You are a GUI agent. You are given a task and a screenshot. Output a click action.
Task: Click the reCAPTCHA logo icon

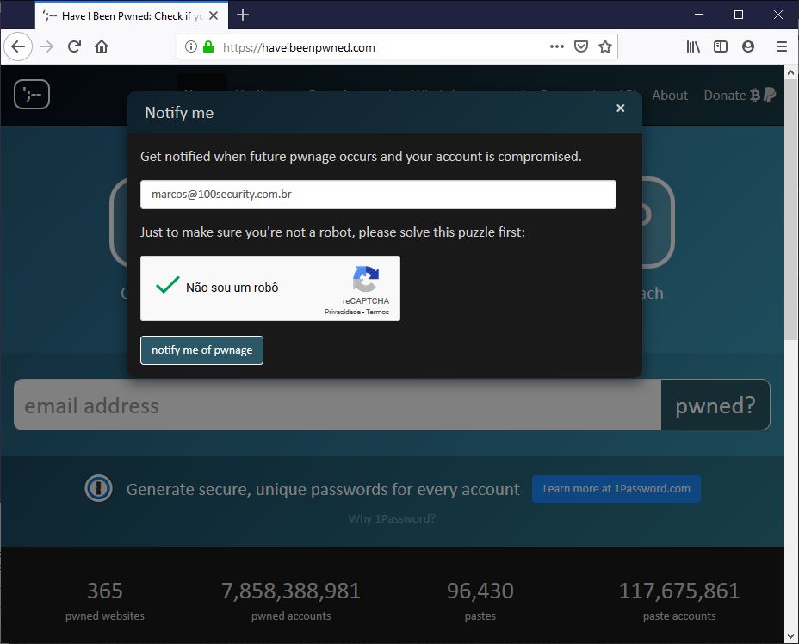(x=365, y=279)
